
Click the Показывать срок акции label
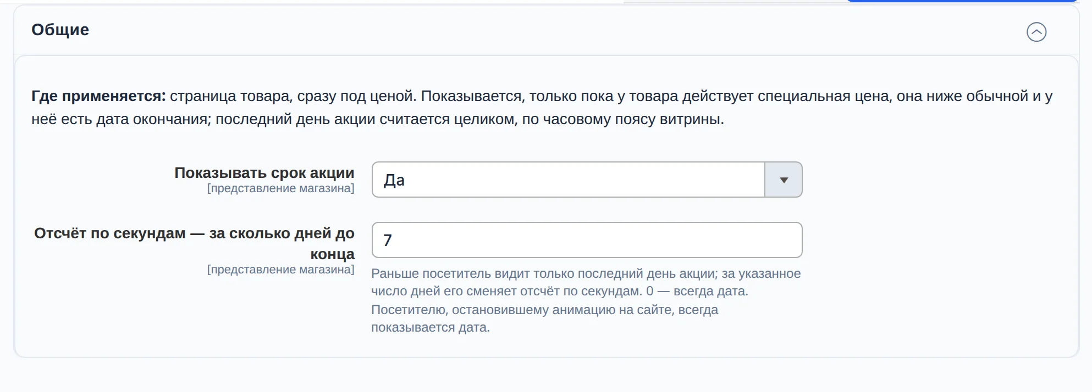(264, 172)
